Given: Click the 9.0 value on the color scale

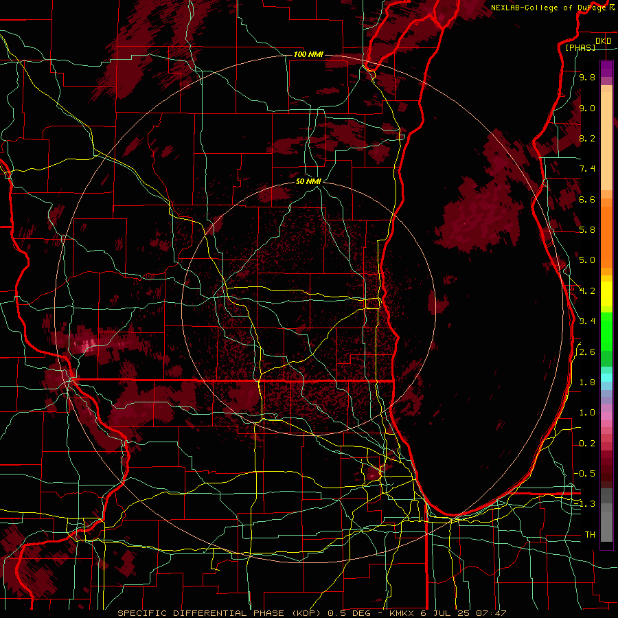Looking at the screenshot, I should coord(587,108).
